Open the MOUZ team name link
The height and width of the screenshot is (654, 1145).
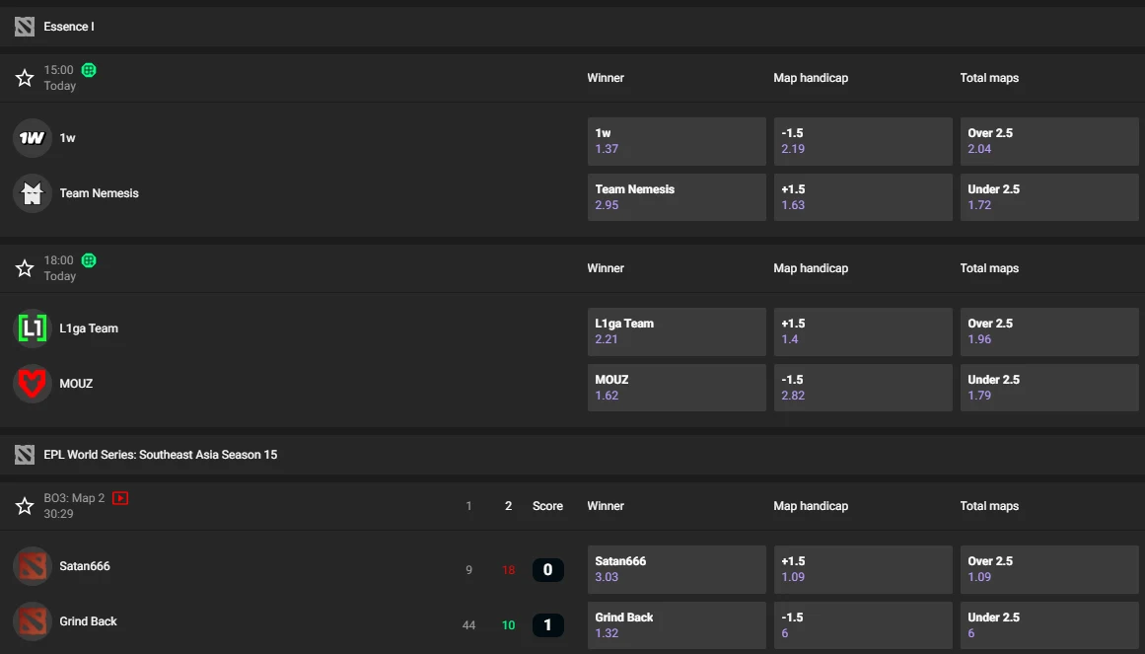tap(76, 383)
